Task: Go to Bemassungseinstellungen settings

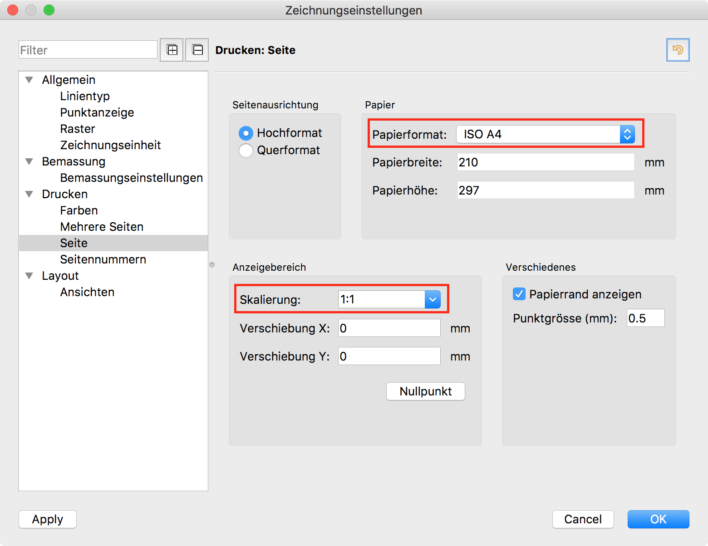Action: click(x=131, y=178)
